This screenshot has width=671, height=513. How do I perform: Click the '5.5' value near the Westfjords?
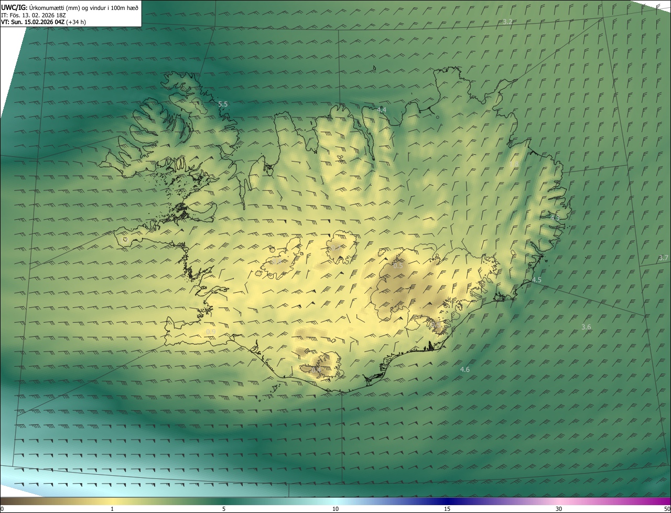[223, 104]
